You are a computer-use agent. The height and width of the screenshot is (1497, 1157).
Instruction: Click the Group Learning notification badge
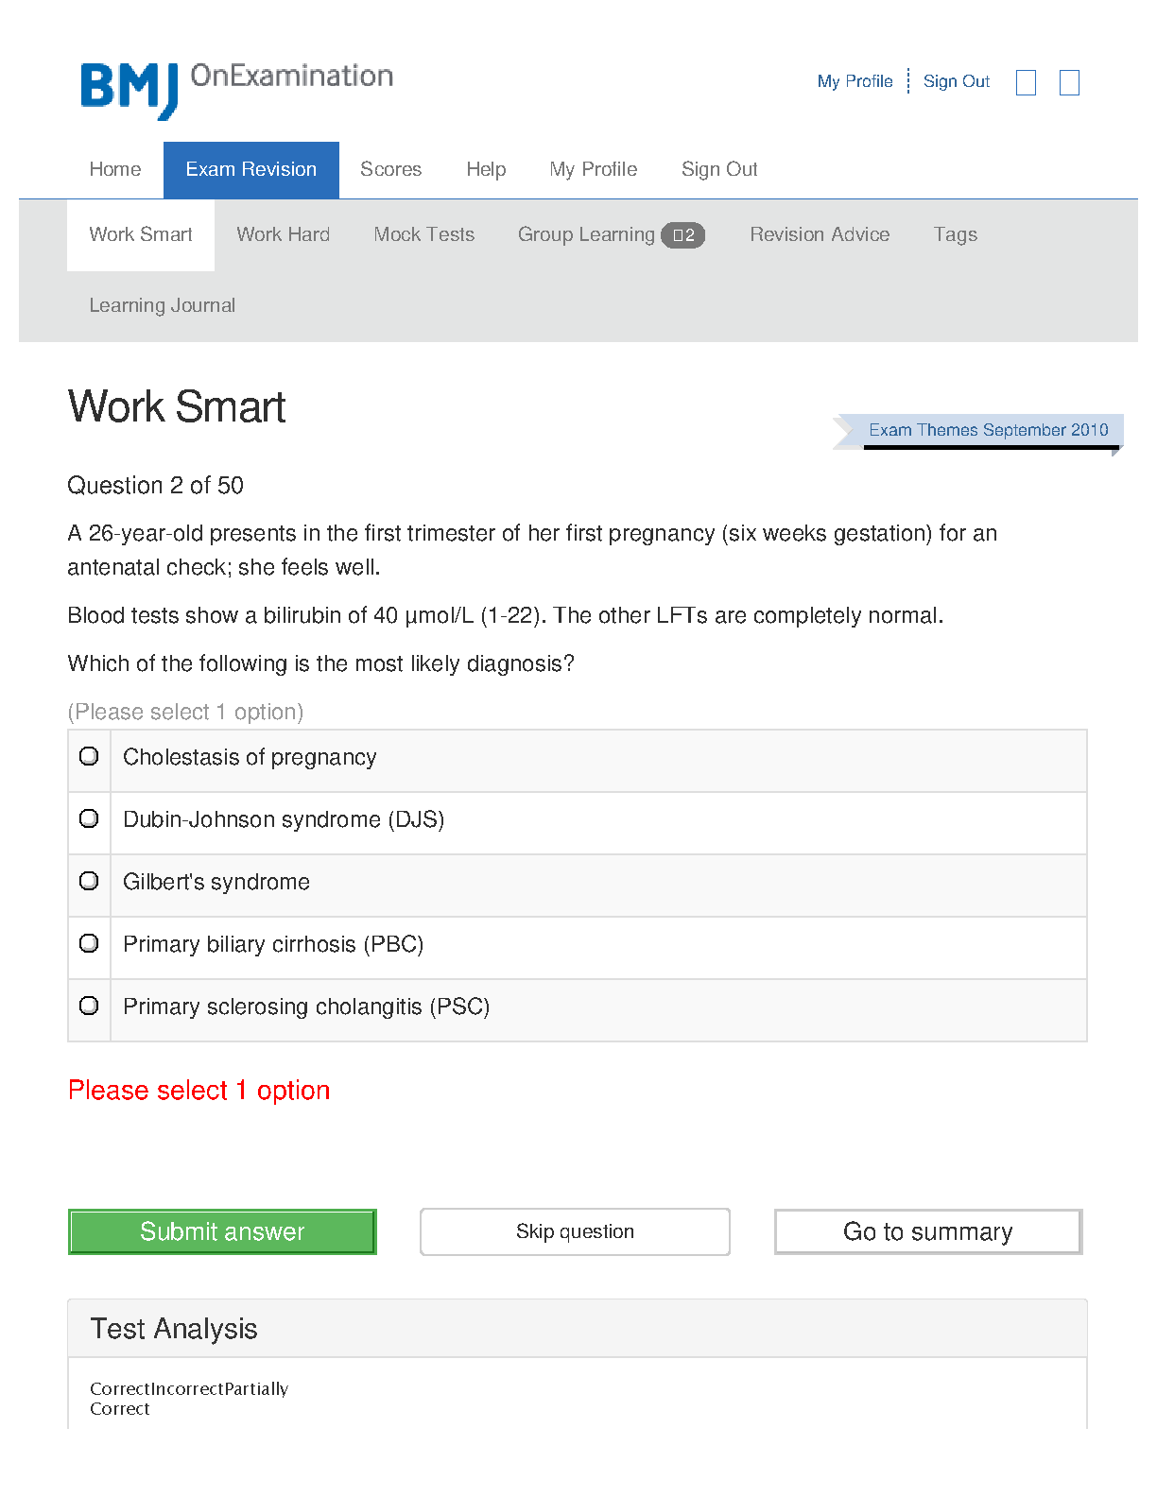coord(682,235)
